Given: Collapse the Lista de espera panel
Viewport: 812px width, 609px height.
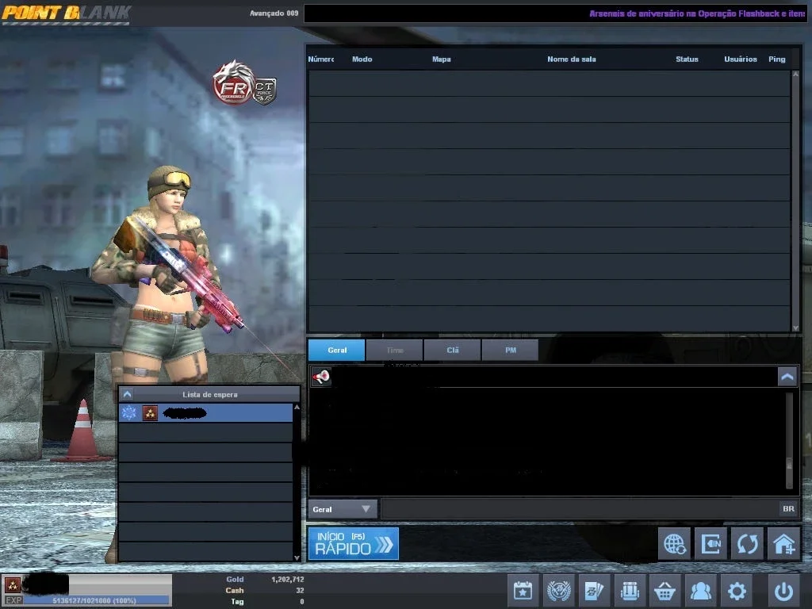Looking at the screenshot, I should click(x=128, y=395).
